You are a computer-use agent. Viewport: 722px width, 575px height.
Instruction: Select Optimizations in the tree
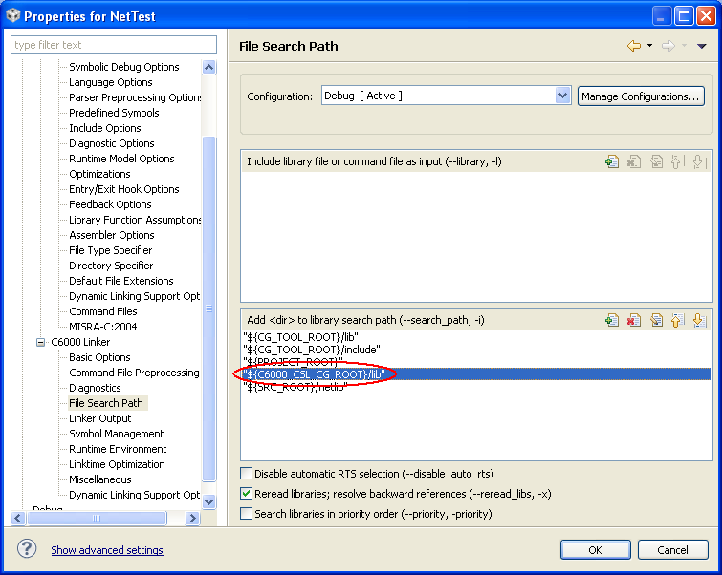tap(99, 174)
